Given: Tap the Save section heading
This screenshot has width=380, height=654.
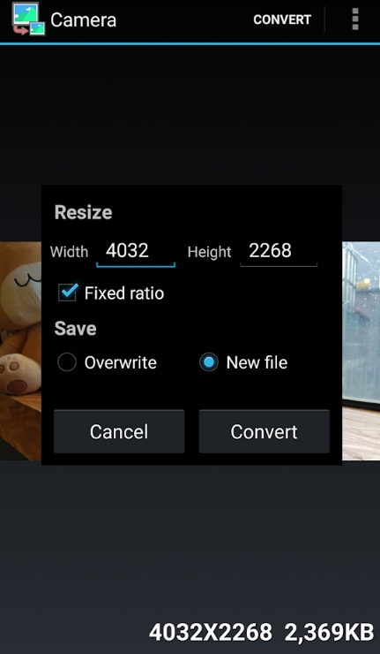Looking at the screenshot, I should point(75,329).
